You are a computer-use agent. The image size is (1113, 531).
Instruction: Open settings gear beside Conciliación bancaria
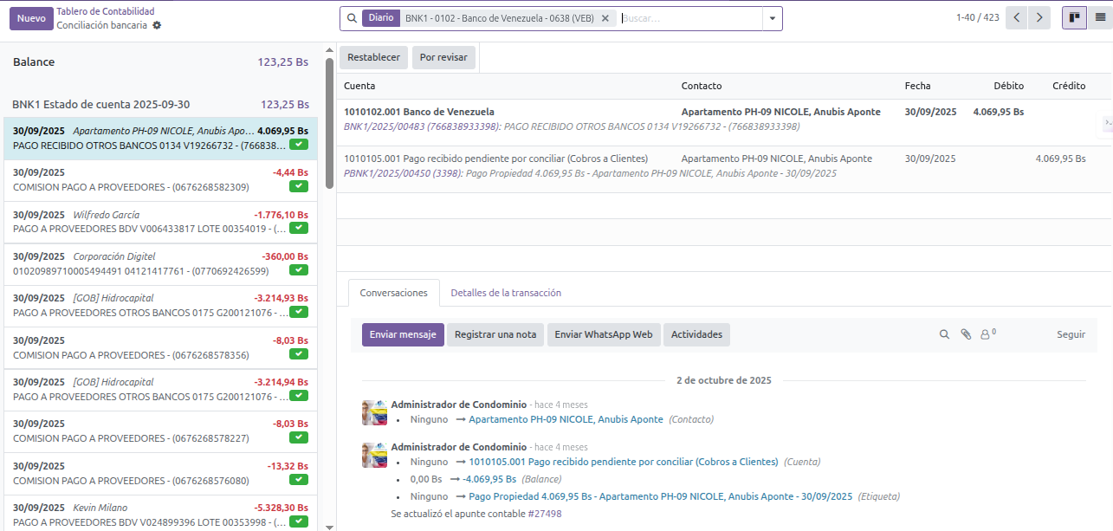click(x=157, y=26)
